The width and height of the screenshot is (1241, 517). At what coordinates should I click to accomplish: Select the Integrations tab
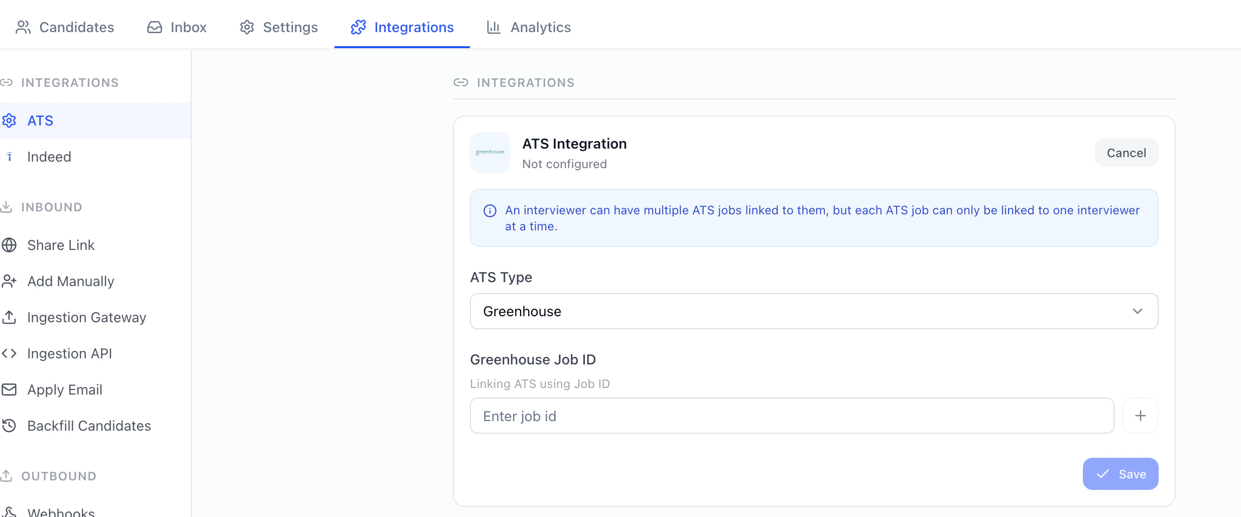(x=402, y=27)
